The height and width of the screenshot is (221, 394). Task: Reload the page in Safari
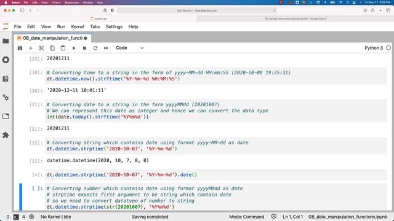pyautogui.click(x=275, y=10)
